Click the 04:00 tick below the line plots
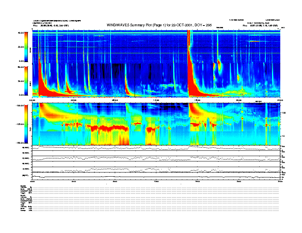The image size is (302, 233). (x=73, y=181)
